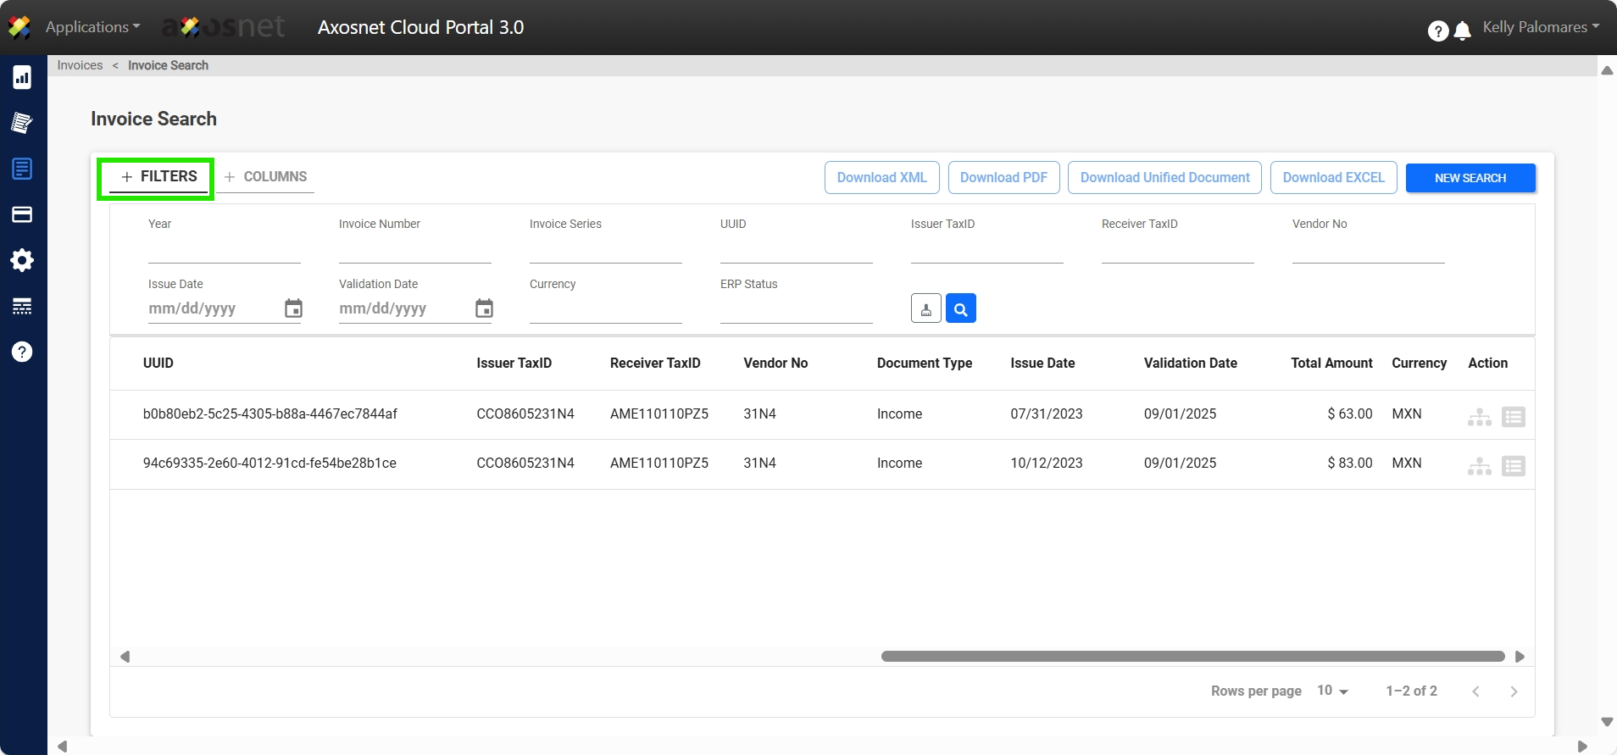Screen dimensions: 1617x755
Task: Open the COLUMNS tab
Action: pyautogui.click(x=266, y=176)
